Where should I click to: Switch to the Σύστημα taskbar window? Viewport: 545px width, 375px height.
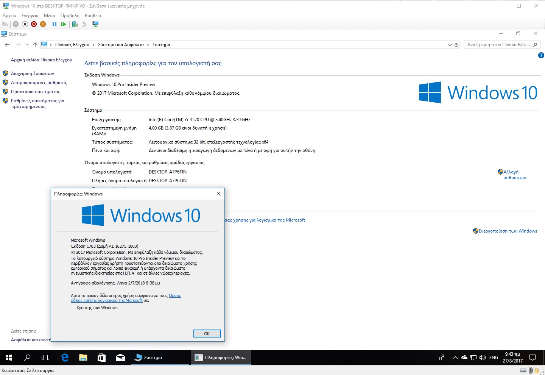(x=160, y=358)
